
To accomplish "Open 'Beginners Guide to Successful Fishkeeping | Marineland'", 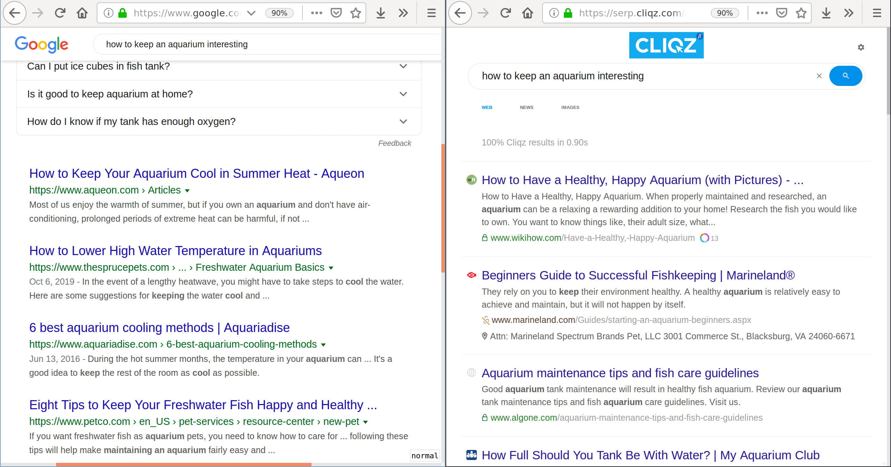I will pyautogui.click(x=638, y=275).
